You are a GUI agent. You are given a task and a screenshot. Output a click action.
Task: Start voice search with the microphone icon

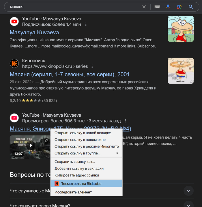[x=168, y=7]
